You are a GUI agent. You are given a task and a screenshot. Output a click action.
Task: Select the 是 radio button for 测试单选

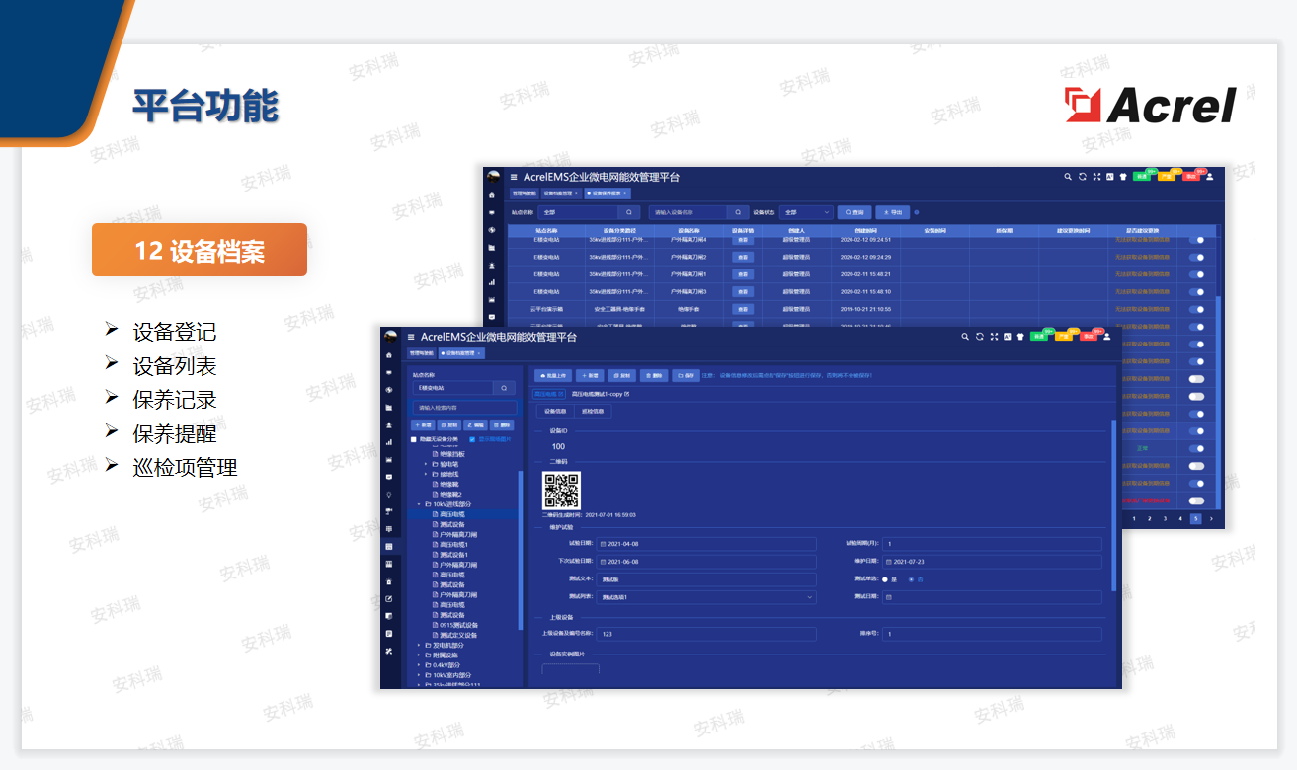pos(884,579)
